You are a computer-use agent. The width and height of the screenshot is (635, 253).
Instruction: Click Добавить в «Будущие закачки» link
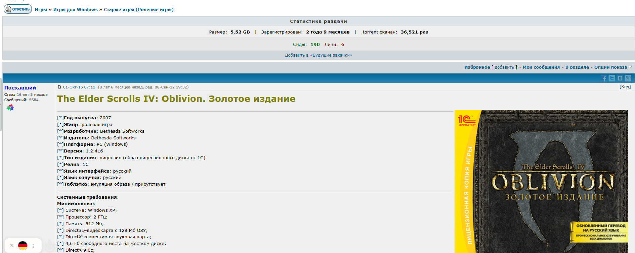point(319,55)
